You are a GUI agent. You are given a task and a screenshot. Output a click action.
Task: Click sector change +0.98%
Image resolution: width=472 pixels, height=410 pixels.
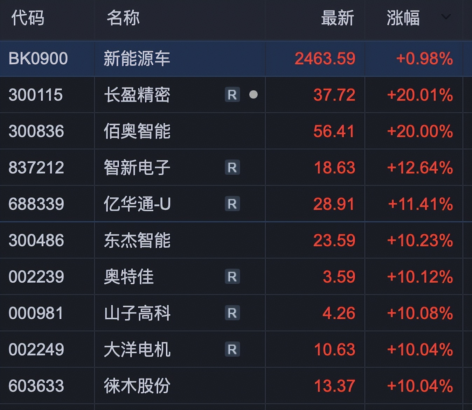pos(424,58)
